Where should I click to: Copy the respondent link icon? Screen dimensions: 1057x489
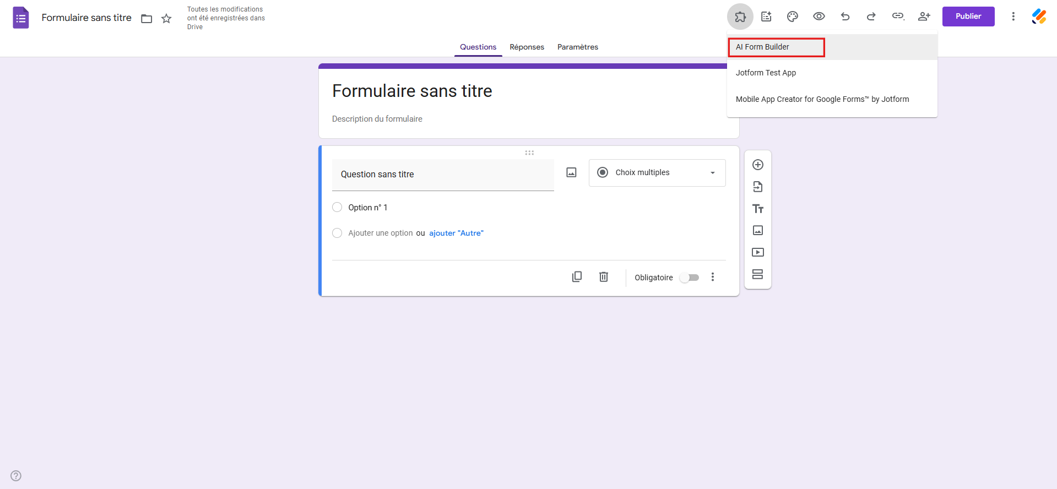pos(898,17)
